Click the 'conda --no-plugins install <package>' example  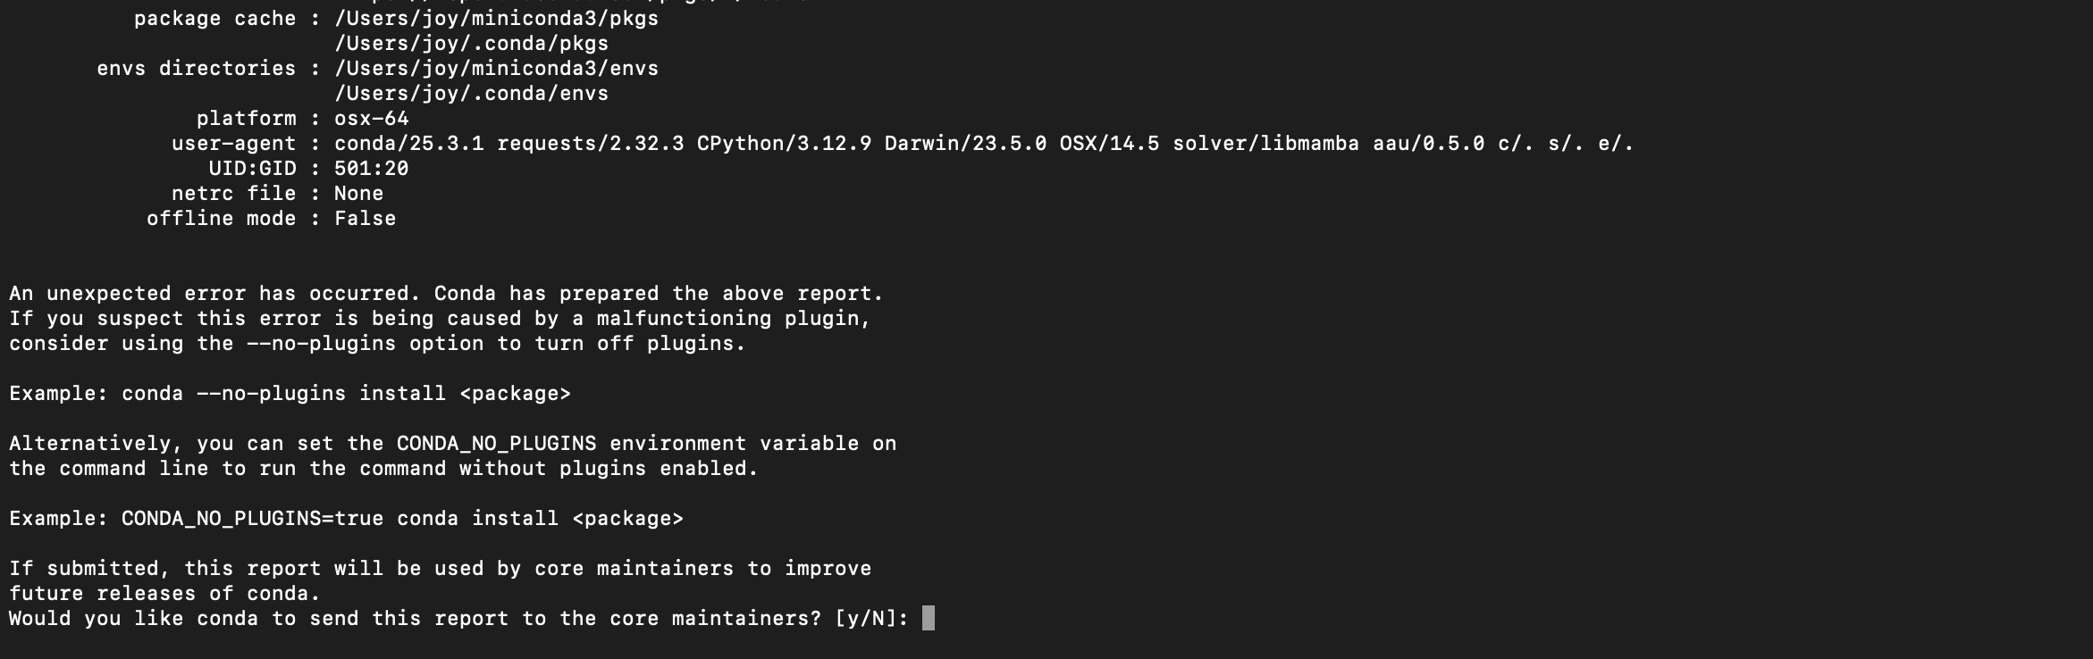coord(346,394)
